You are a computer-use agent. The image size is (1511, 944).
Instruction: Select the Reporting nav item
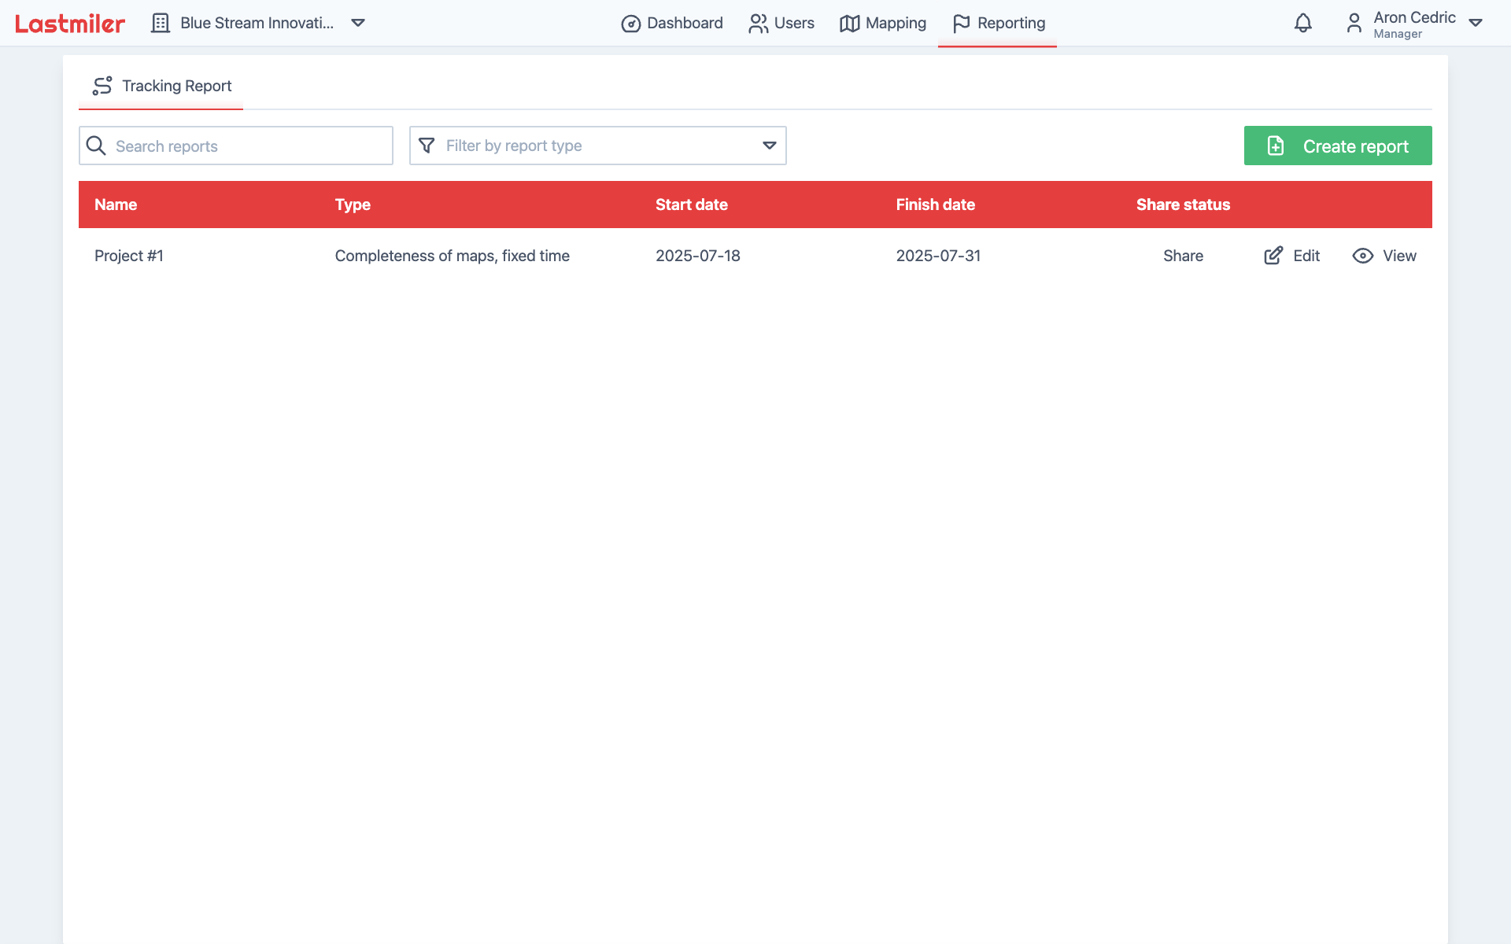(x=998, y=23)
